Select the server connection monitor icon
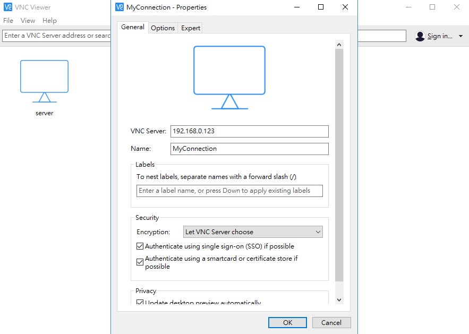 tap(44, 79)
